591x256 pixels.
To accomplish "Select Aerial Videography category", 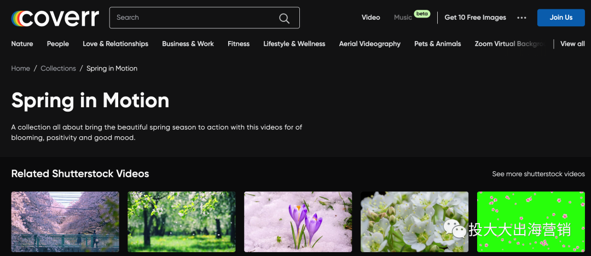I will coord(370,44).
